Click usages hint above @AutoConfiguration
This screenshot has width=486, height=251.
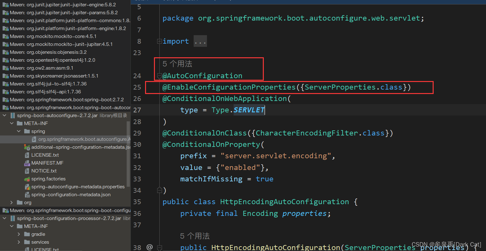(x=177, y=64)
